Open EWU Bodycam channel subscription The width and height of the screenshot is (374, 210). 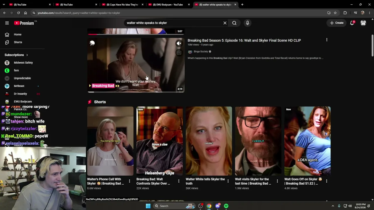click(22, 101)
